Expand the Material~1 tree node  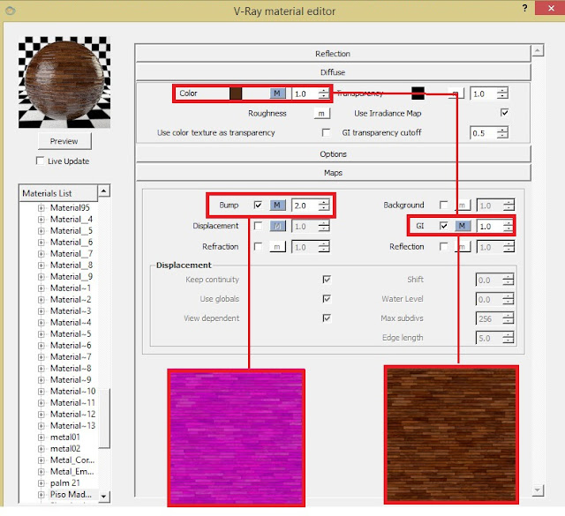click(x=41, y=288)
